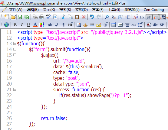Toggle auto indent button
Image resolution: width=168 pixels, height=130 pixels.
tap(156, 17)
